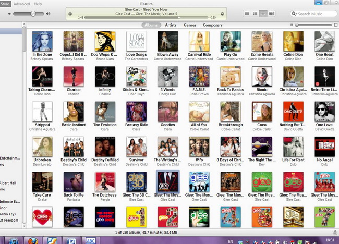
Task: Click the right arrow in the now-playing display
Action: 222,14
